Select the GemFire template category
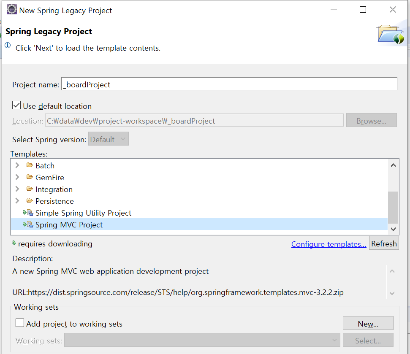 tap(50, 178)
